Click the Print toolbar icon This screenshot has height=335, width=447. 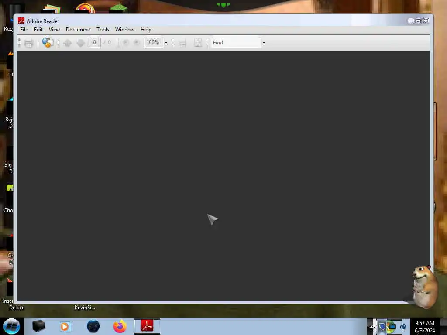(x=28, y=43)
